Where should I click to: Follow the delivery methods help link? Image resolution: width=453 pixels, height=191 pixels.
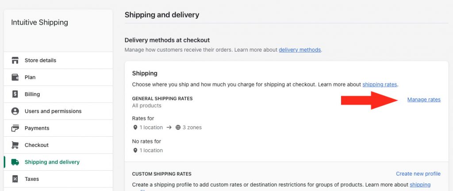pos(299,50)
